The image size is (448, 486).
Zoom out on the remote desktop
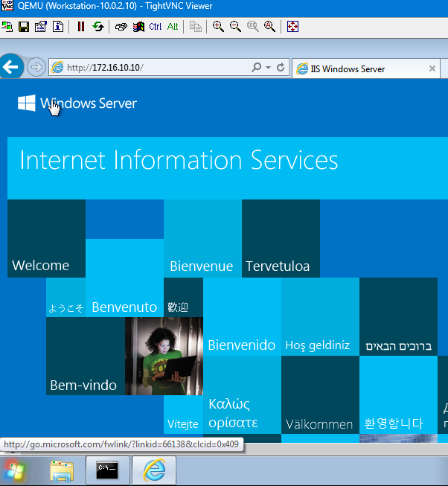(x=235, y=27)
